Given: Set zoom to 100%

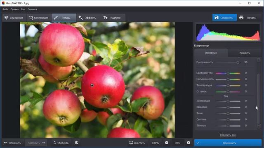Looking at the screenshot, I should click(155, 143).
